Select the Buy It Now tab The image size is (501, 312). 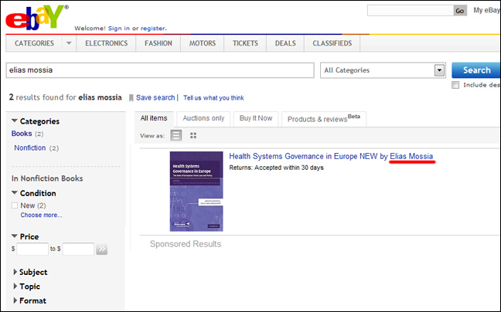[x=255, y=118]
